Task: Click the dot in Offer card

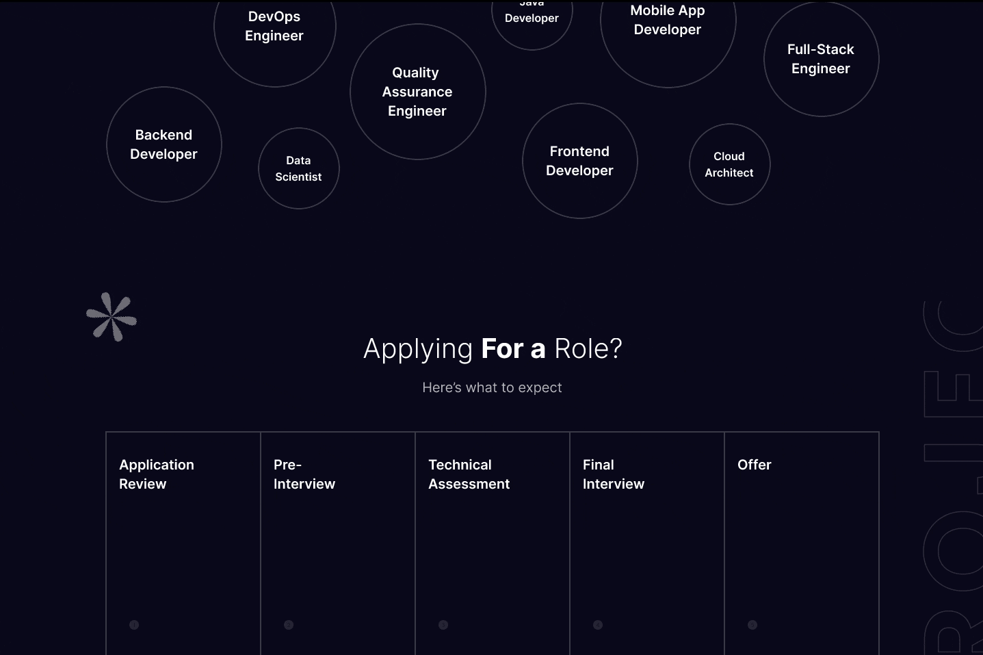Action: 752,625
